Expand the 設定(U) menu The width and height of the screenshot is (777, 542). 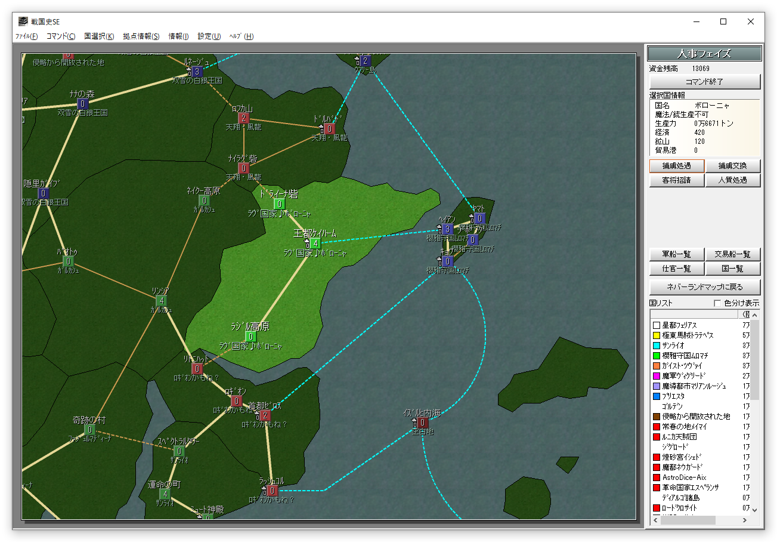(x=209, y=36)
